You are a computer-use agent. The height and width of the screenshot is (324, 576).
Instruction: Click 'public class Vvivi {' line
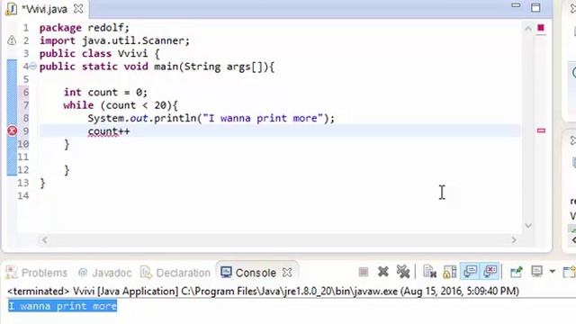tap(100, 54)
